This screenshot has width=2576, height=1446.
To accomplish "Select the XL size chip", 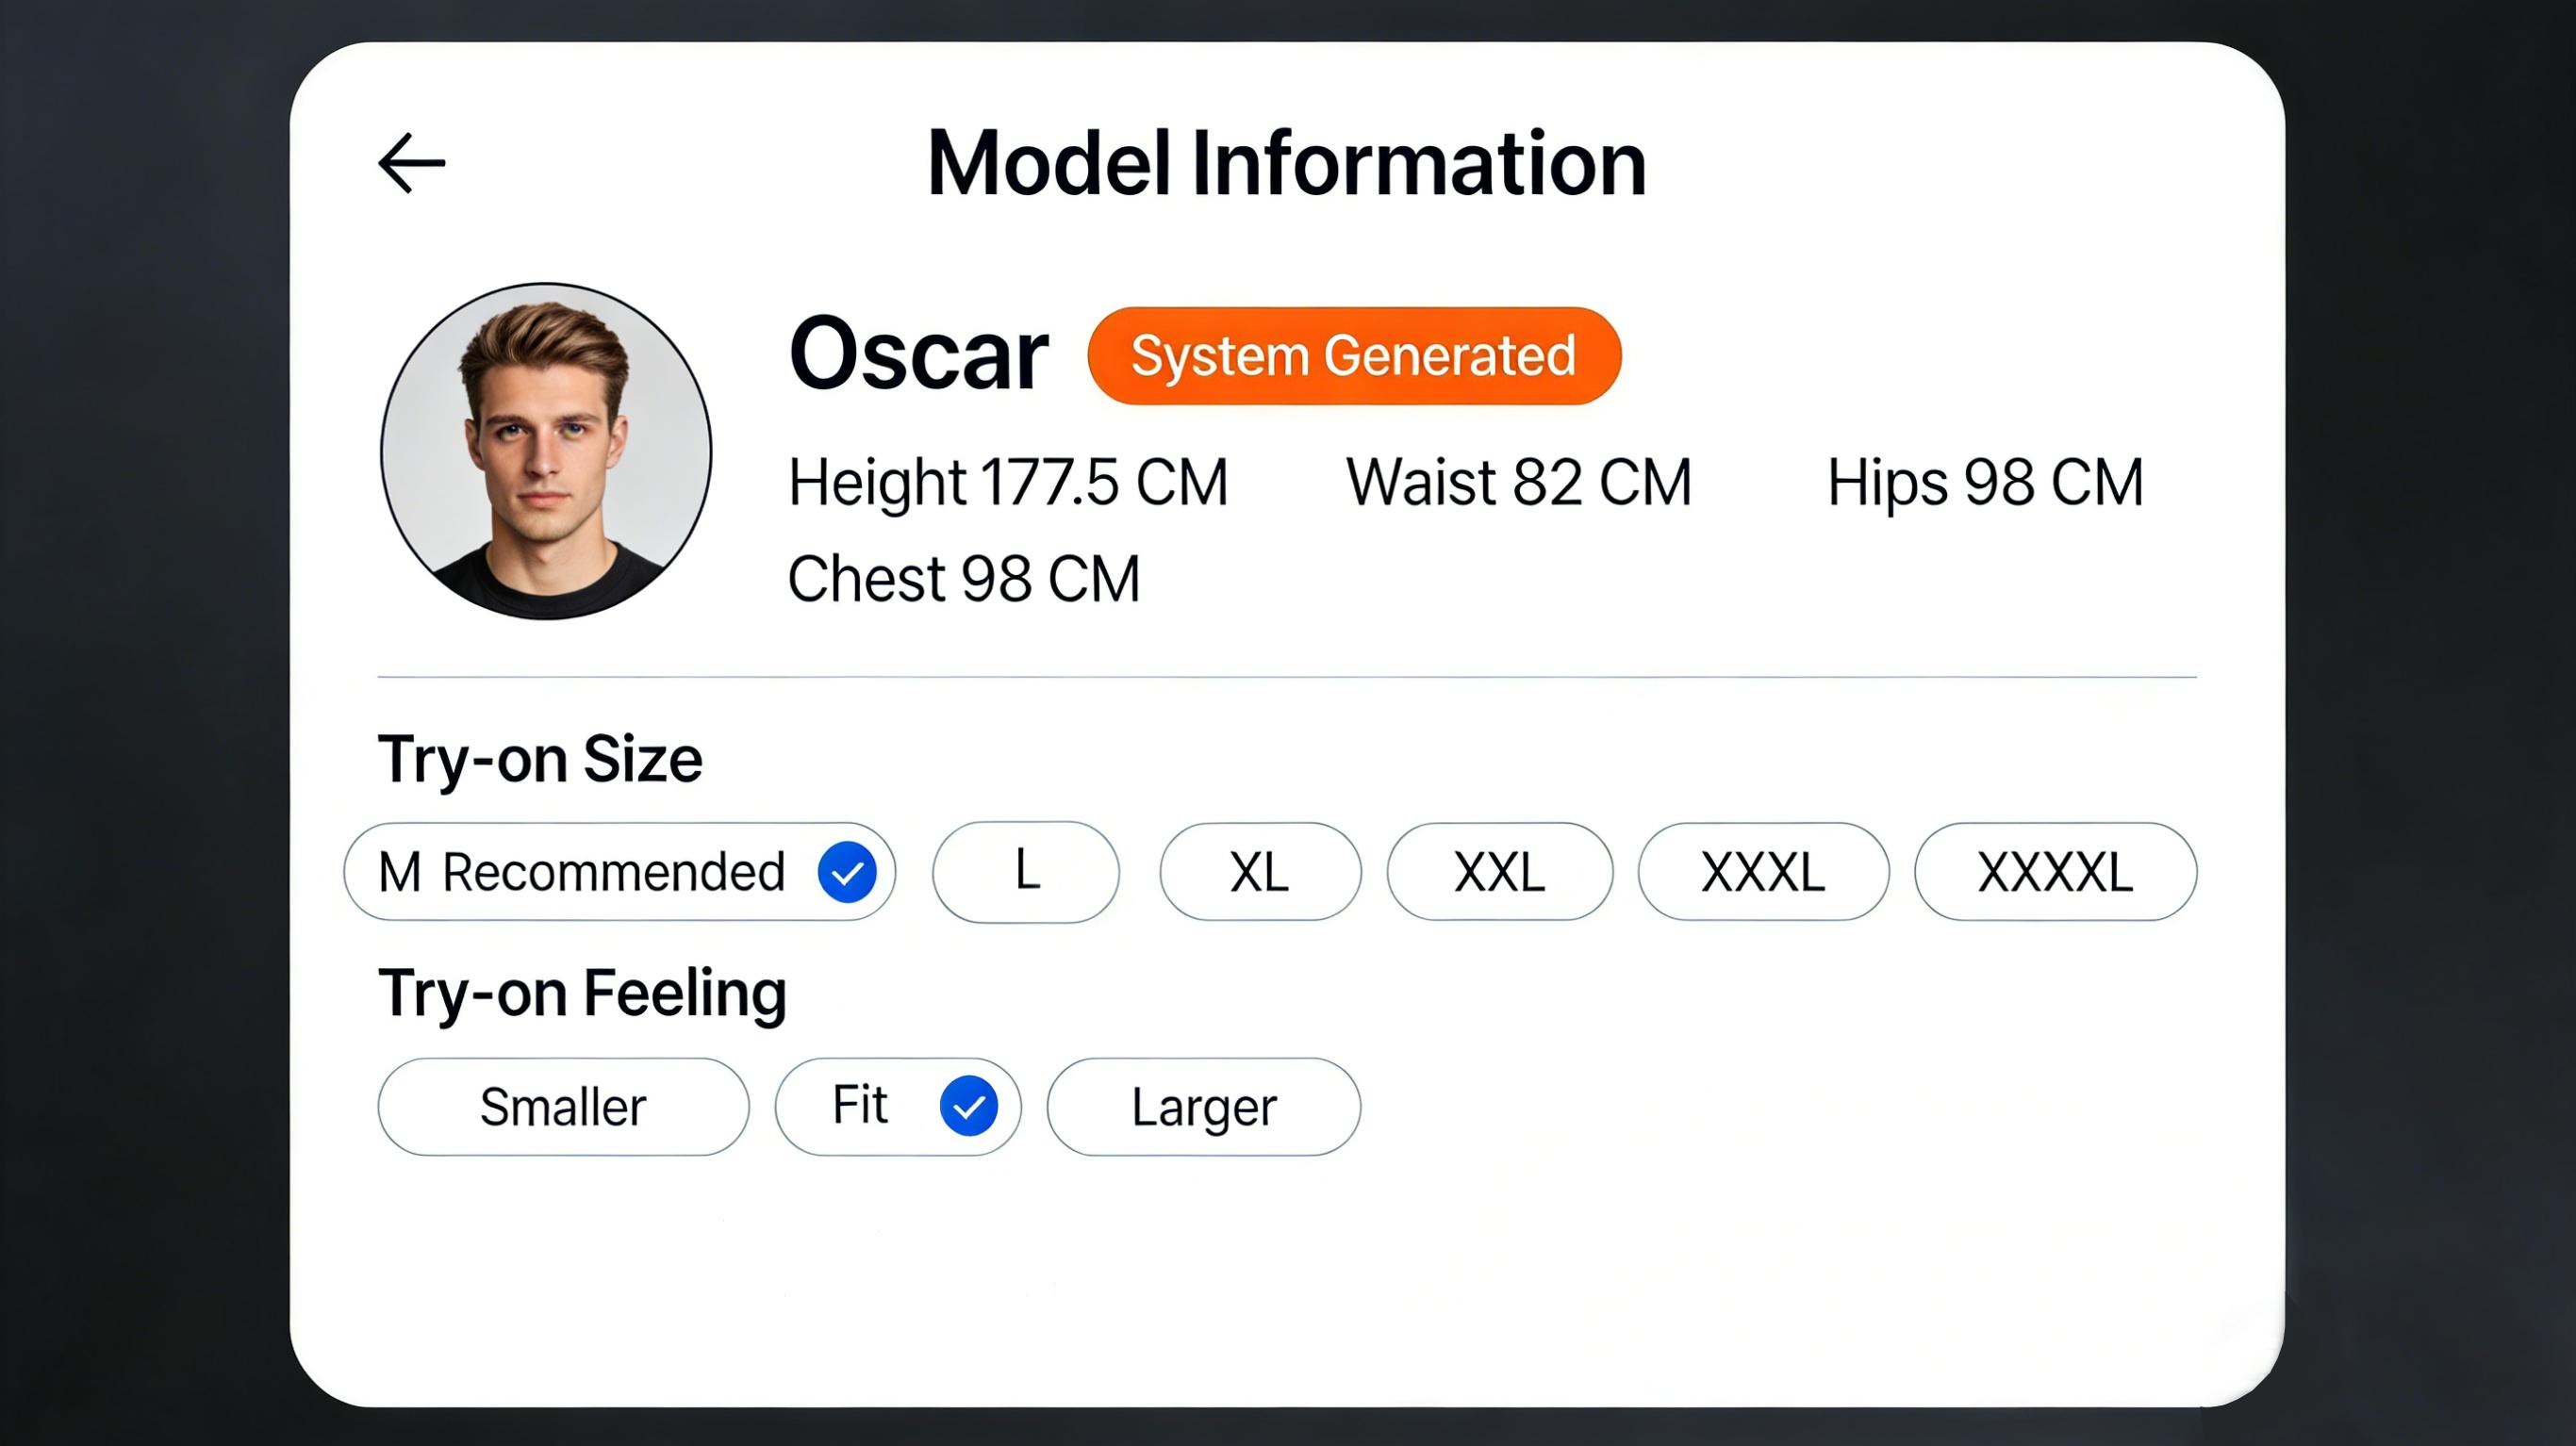I will [x=1259, y=872].
